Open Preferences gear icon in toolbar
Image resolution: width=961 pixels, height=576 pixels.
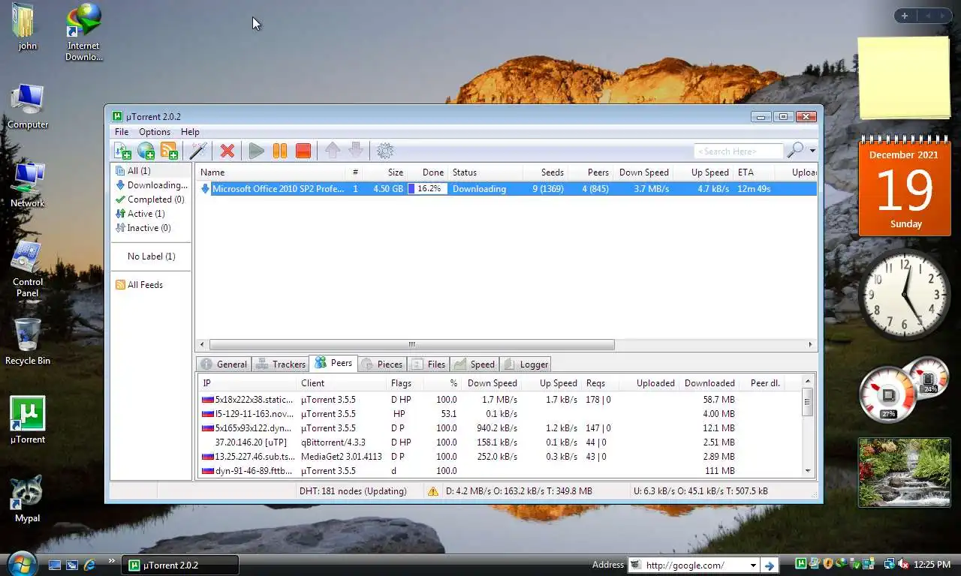click(x=385, y=151)
